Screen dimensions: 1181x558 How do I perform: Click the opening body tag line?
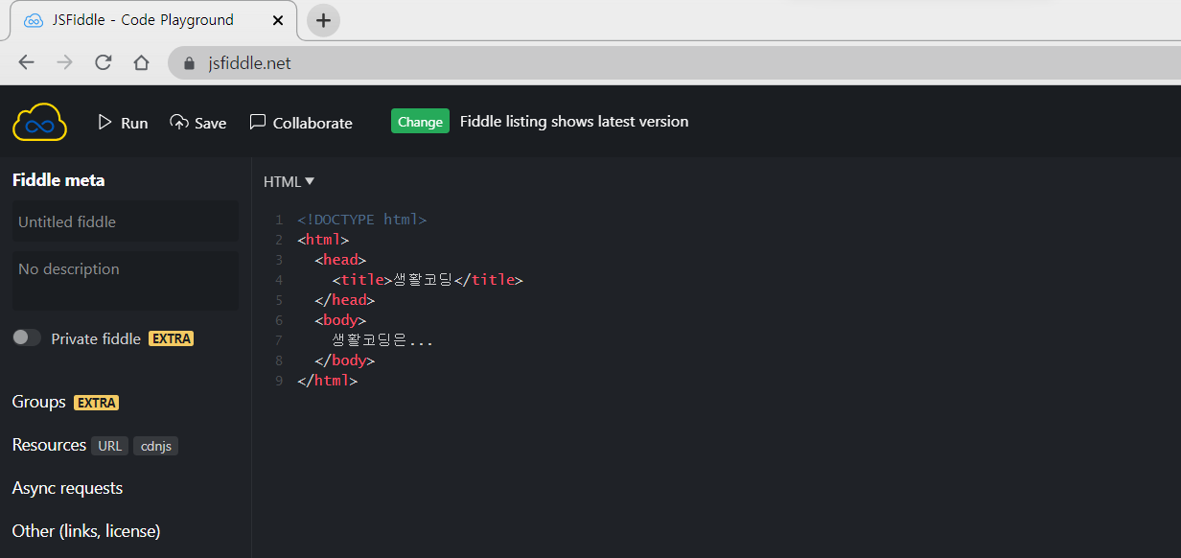click(340, 320)
